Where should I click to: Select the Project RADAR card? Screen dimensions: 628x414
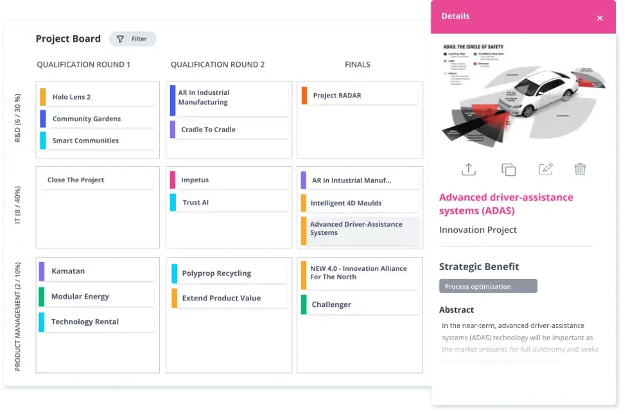tap(360, 96)
